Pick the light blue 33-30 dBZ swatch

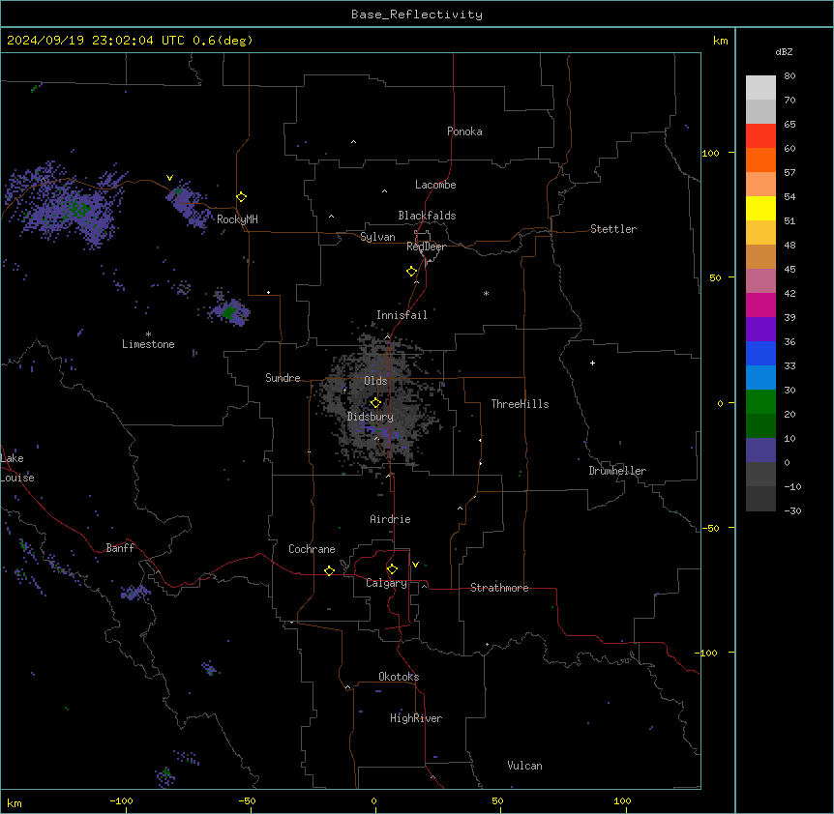point(760,377)
